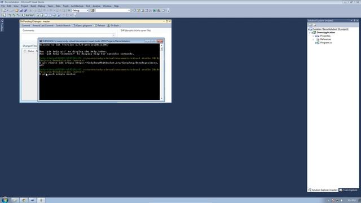361x203 pixels.
Task: Click Amend Last Commit button
Action: tap(43, 25)
